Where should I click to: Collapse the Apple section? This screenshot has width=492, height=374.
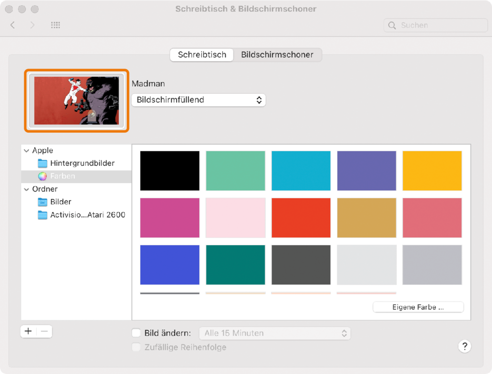click(x=26, y=150)
